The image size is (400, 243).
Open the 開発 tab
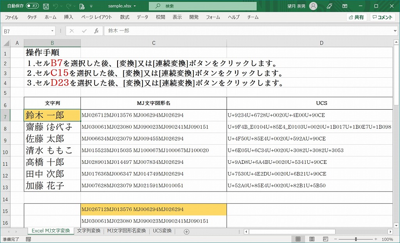(194, 17)
